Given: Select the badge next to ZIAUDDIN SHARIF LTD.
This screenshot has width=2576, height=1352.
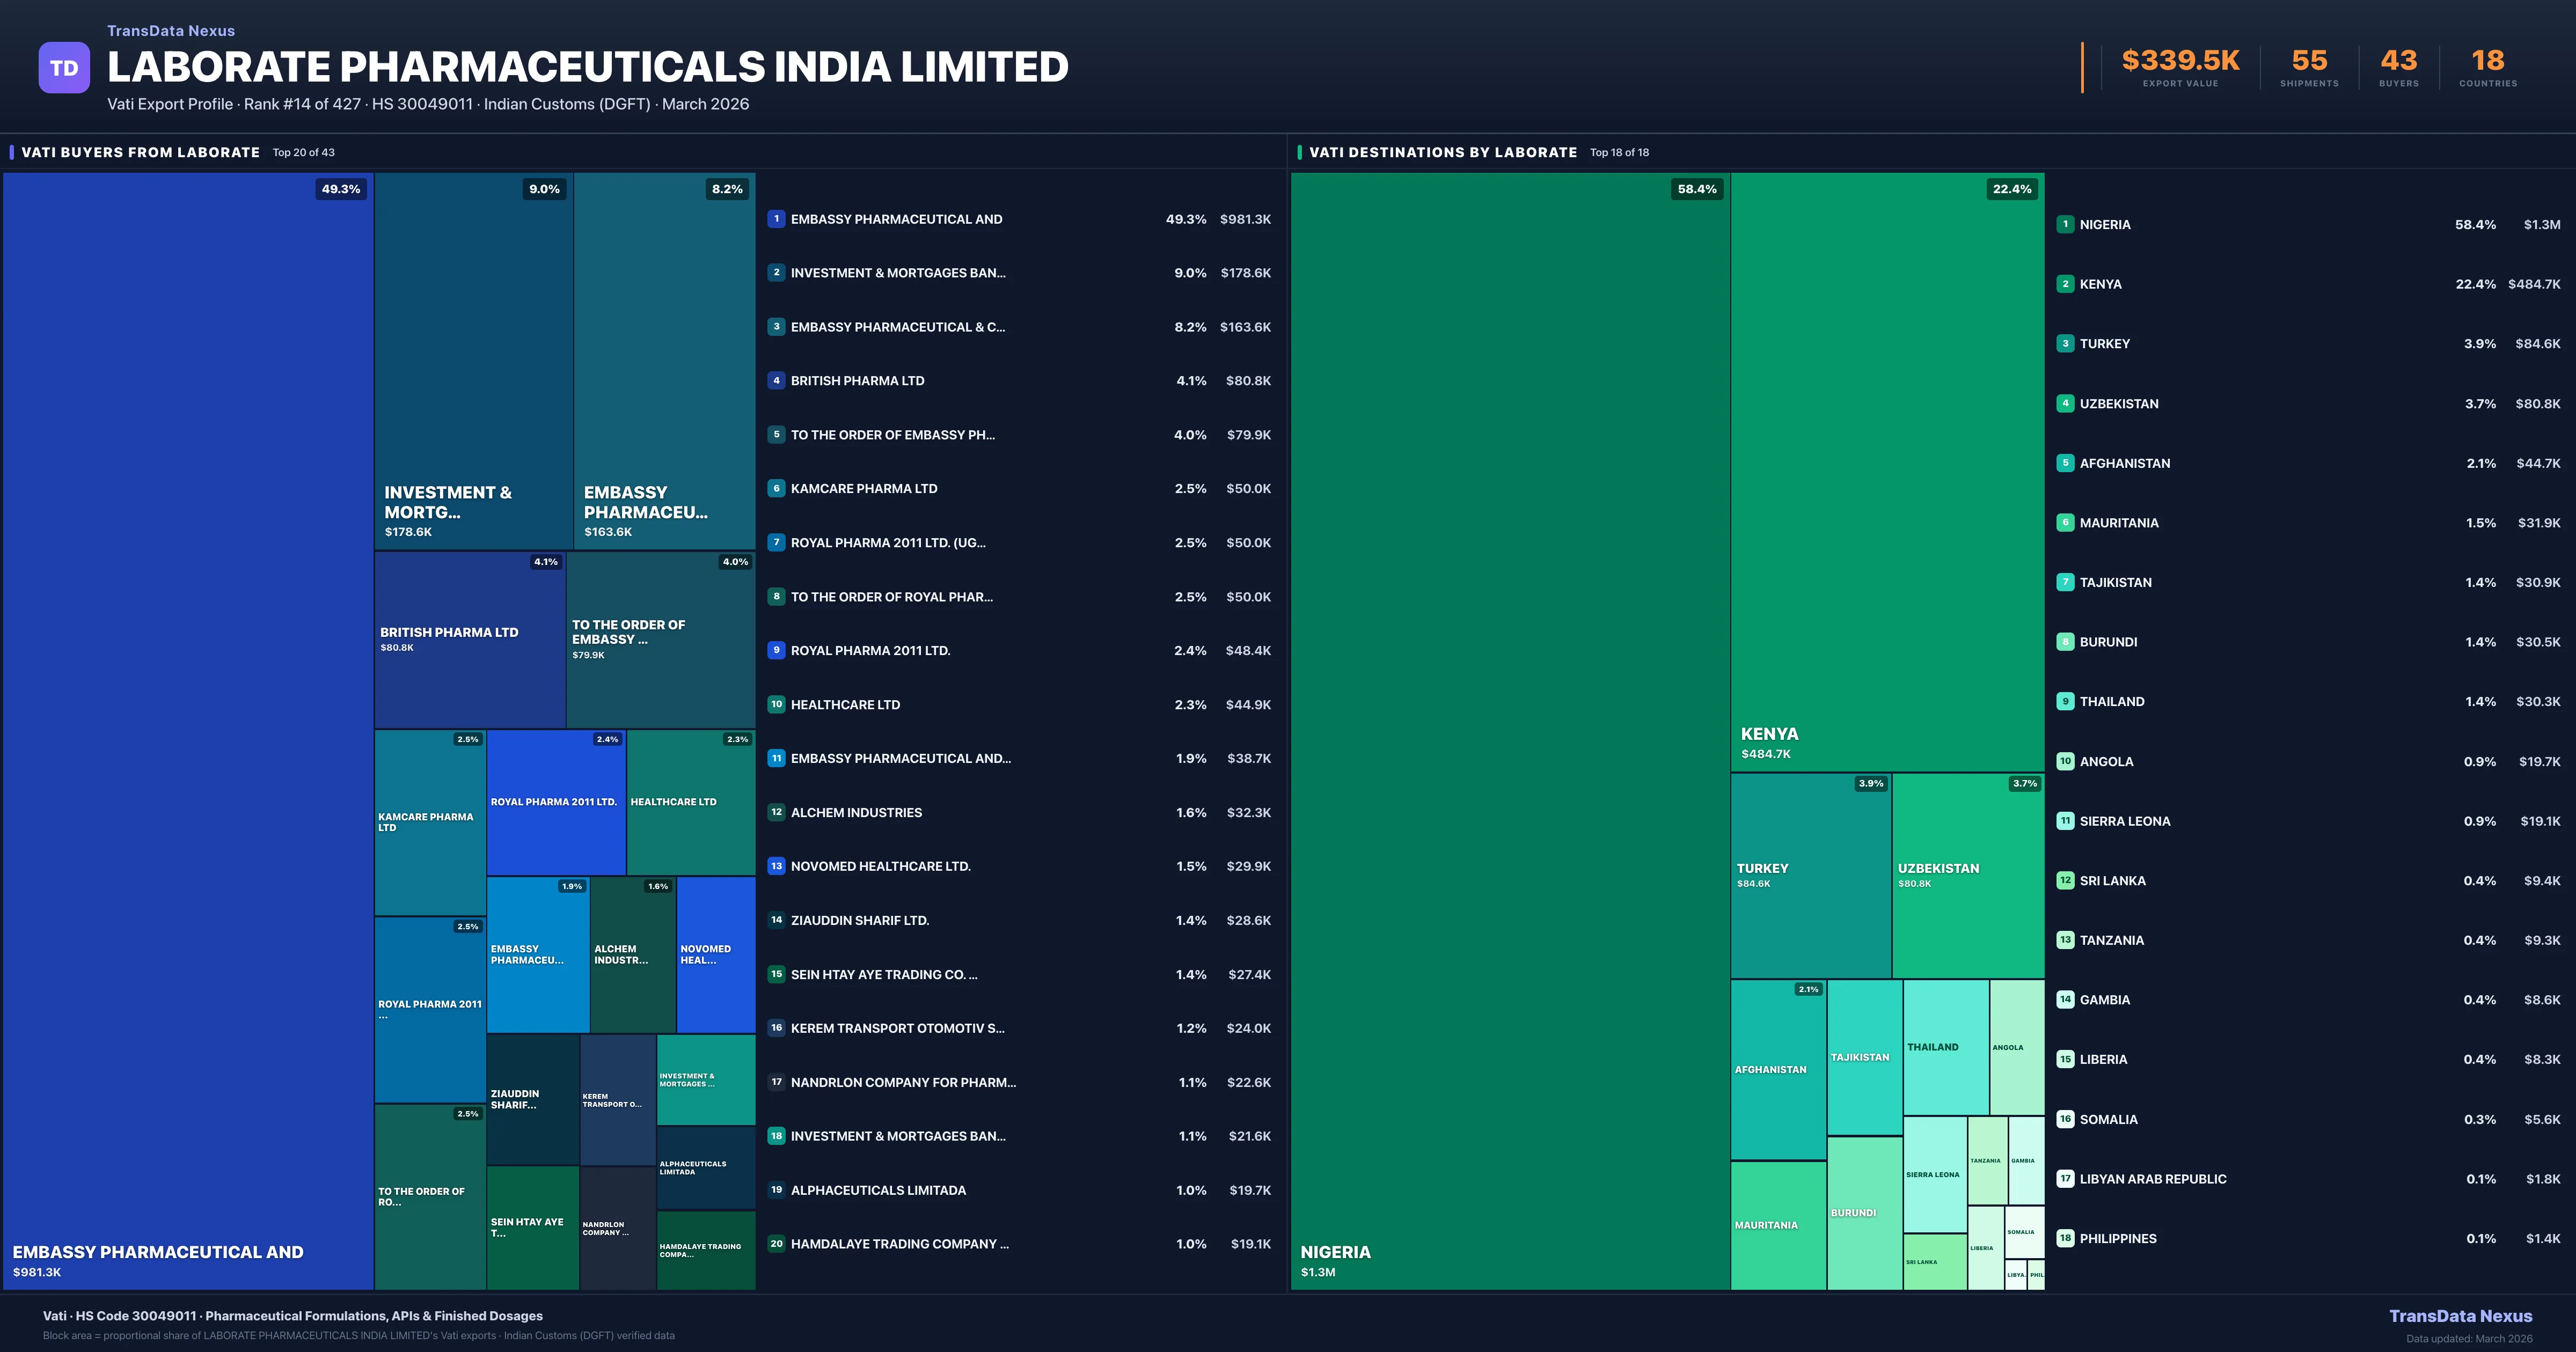Looking at the screenshot, I should click(776, 920).
